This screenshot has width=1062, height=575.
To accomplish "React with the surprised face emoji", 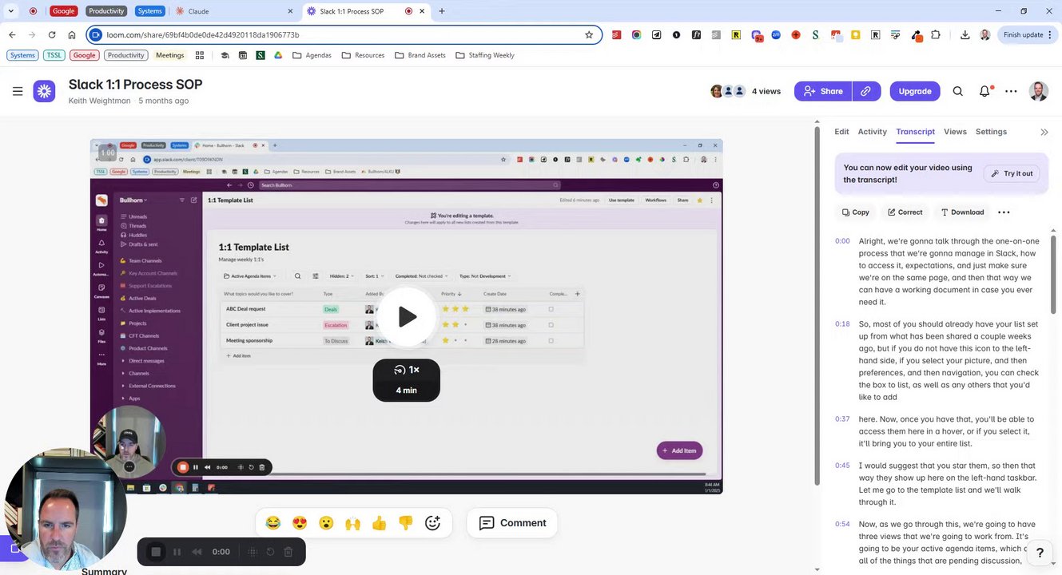I will (326, 523).
